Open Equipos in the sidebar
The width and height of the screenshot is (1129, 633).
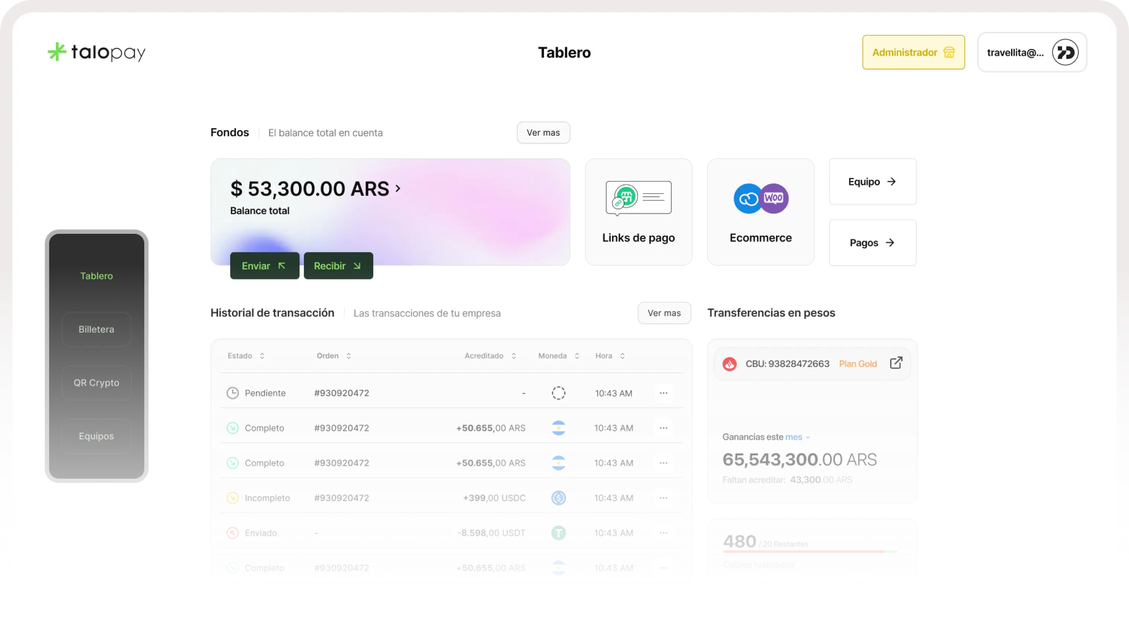pos(96,436)
